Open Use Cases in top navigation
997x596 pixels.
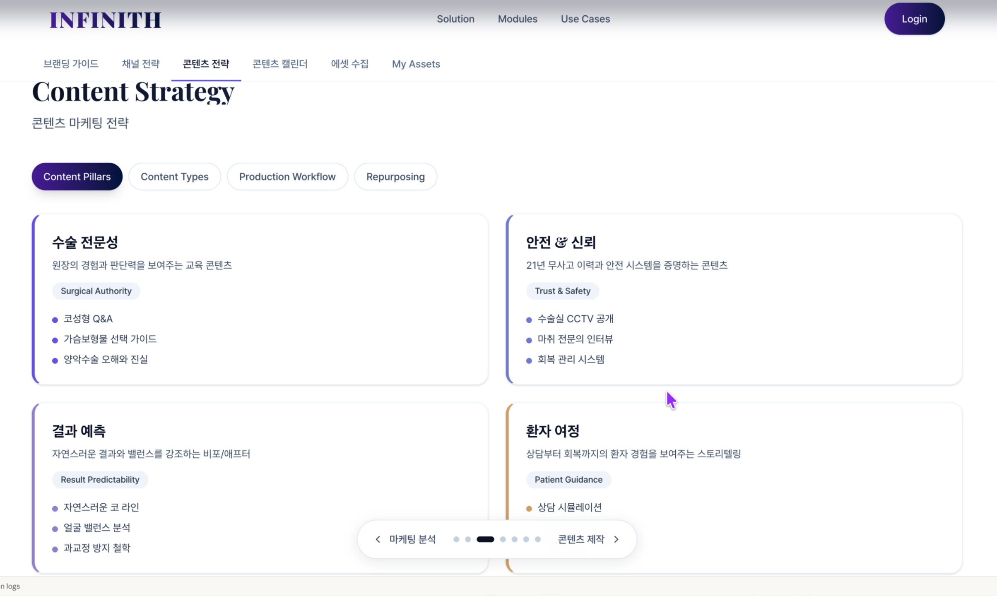tap(585, 19)
